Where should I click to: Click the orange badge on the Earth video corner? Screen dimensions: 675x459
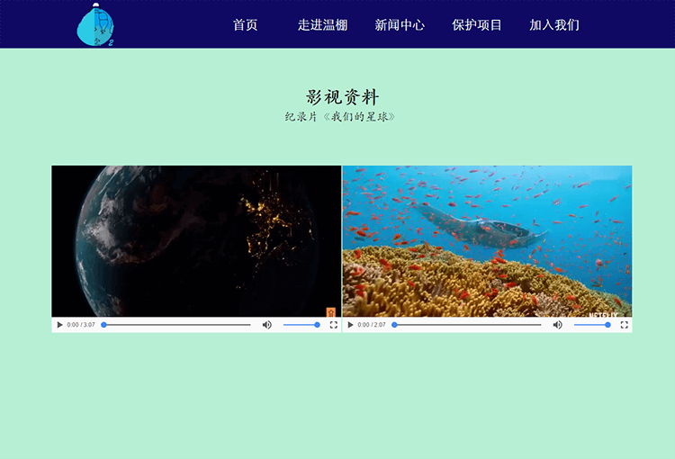pos(330,311)
